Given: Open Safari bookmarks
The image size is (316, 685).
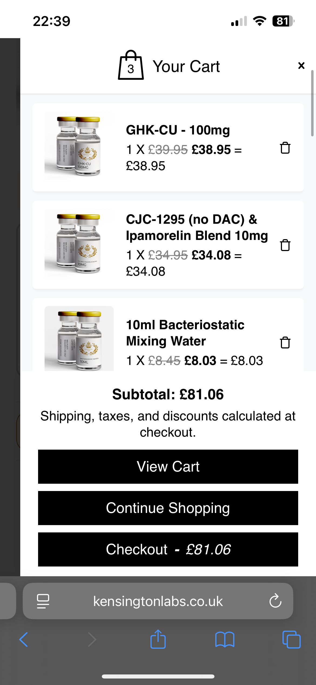Looking at the screenshot, I should click(x=225, y=639).
